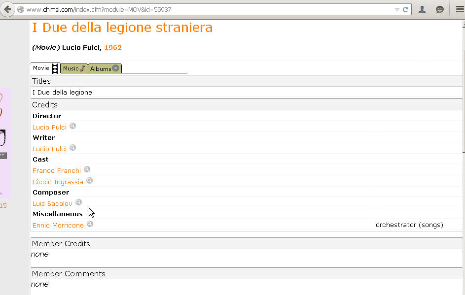Viewport: 465px width, 295px height.
Task: Click magnifier icon beside Ennio Morricone
Action: [90, 224]
